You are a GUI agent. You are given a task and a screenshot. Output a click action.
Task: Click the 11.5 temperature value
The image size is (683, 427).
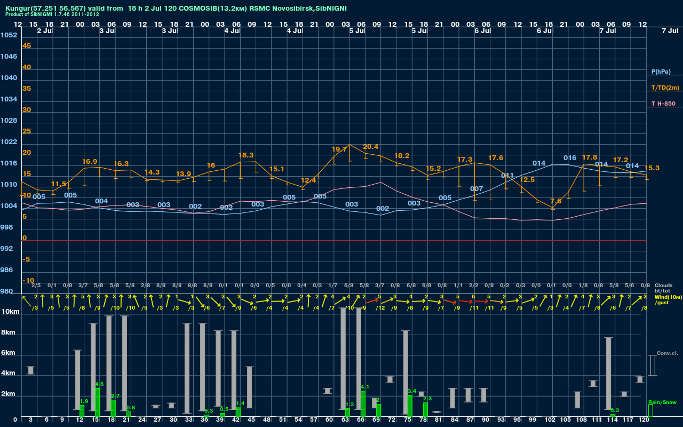[x=59, y=184]
